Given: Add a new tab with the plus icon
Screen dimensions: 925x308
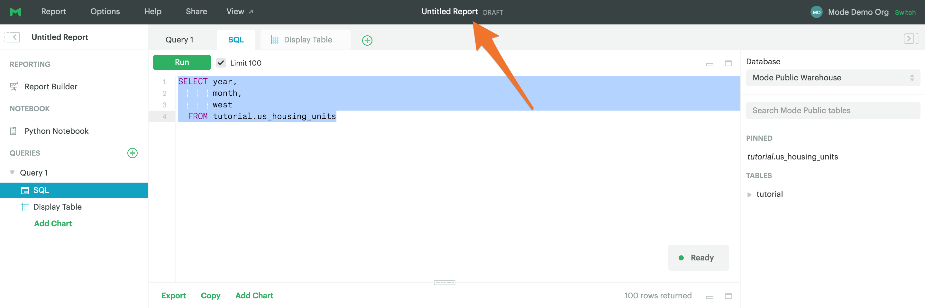Looking at the screenshot, I should 367,40.
